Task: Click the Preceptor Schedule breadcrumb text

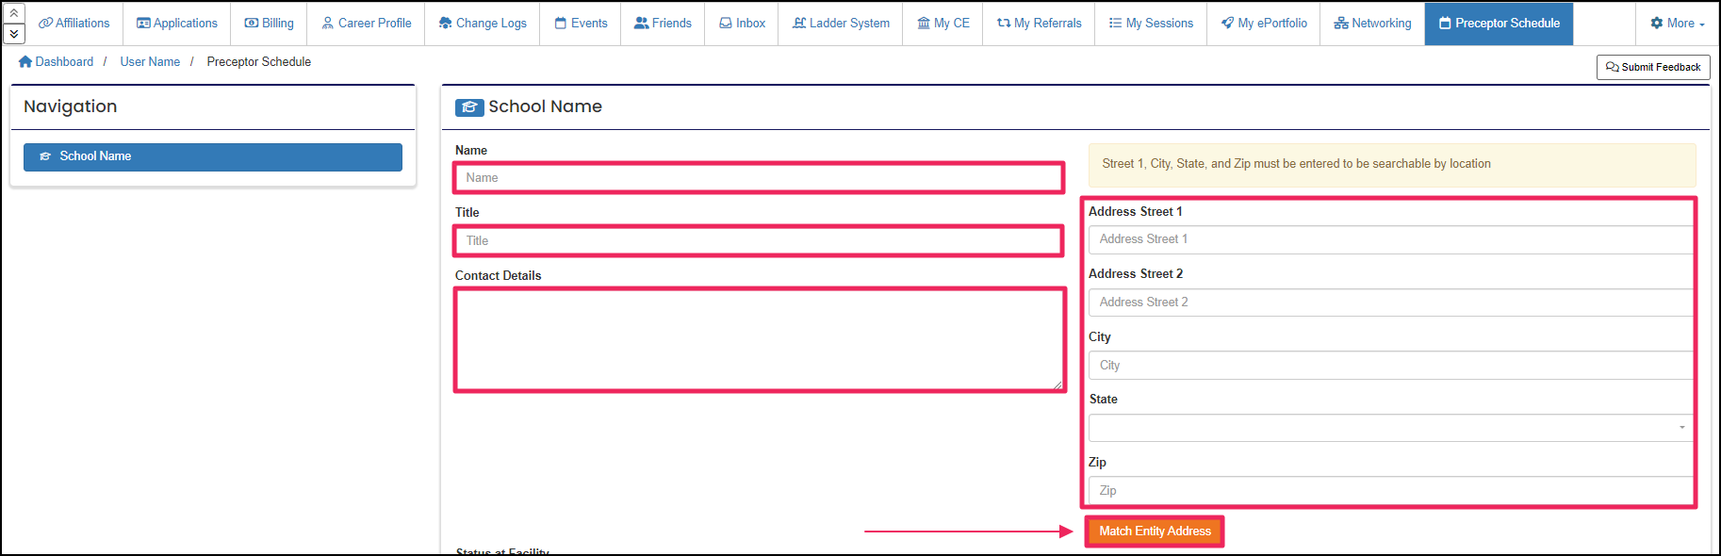Action: 259,61
